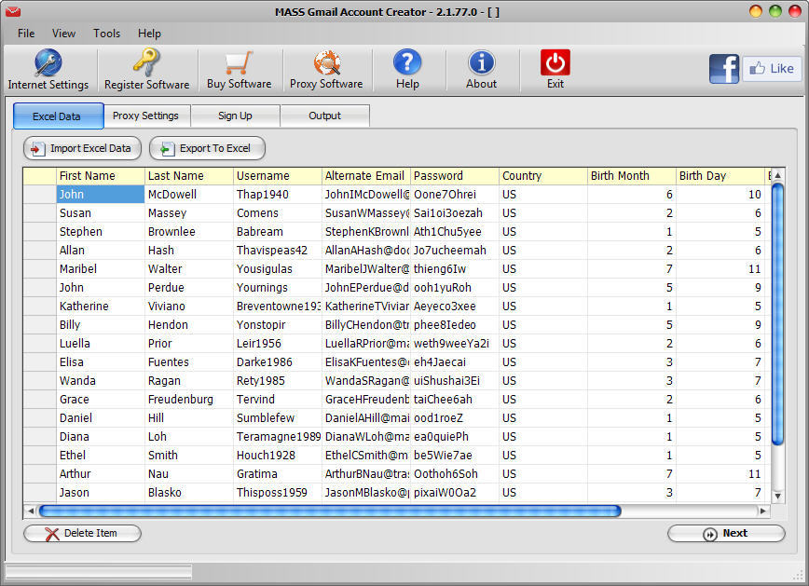Viewport: 809px width, 586px height.
Task: Close the window with the red button
Action: [794, 11]
